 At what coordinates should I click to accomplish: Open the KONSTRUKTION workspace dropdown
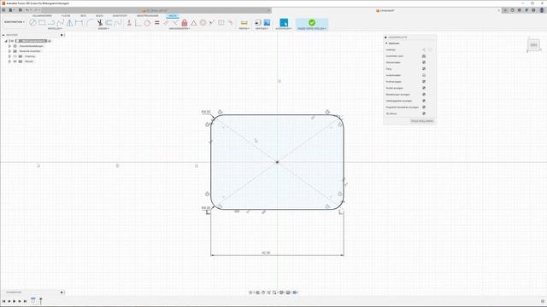click(x=14, y=22)
